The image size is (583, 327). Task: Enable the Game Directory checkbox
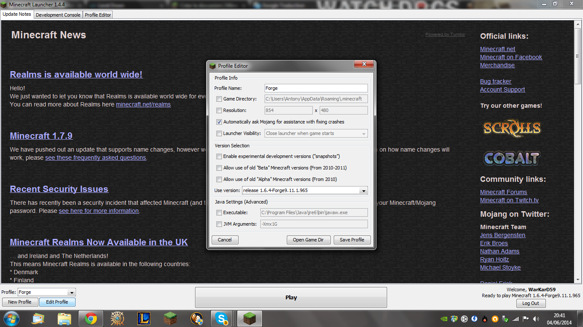tap(219, 99)
